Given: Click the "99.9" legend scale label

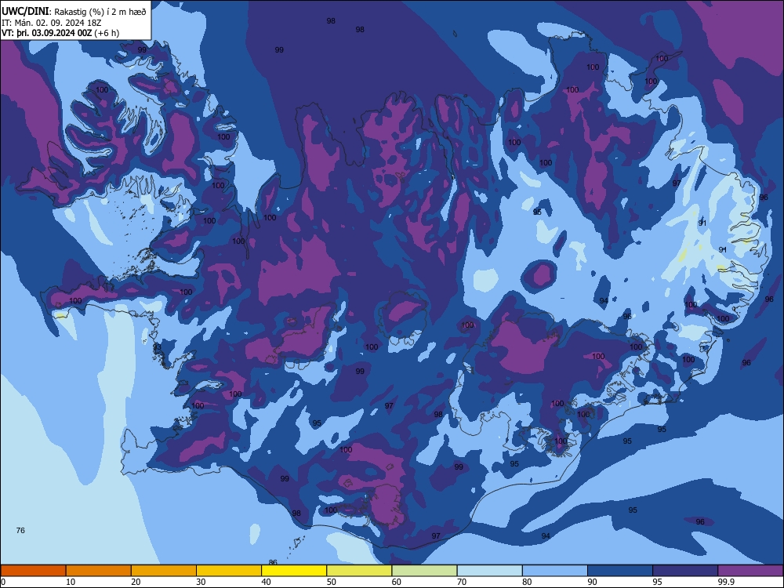Looking at the screenshot, I should [x=726, y=582].
